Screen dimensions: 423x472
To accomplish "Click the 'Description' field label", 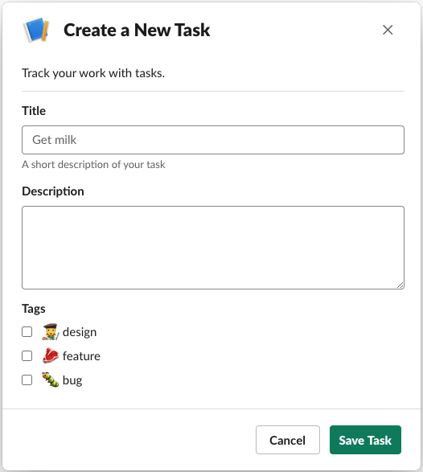I will (x=53, y=191).
